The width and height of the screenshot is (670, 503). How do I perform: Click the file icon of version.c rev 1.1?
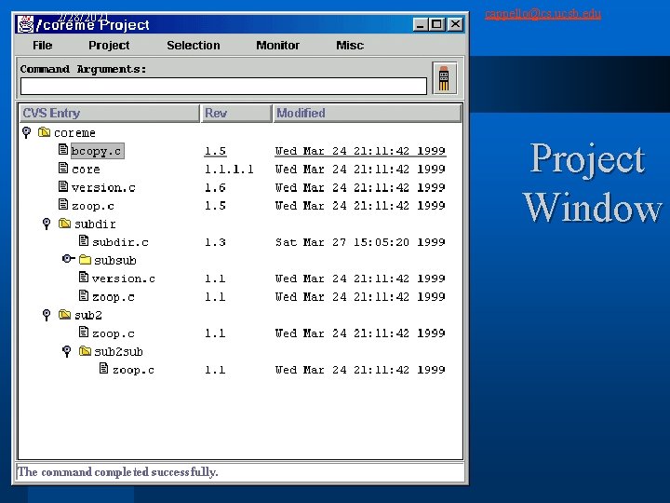pos(84,278)
